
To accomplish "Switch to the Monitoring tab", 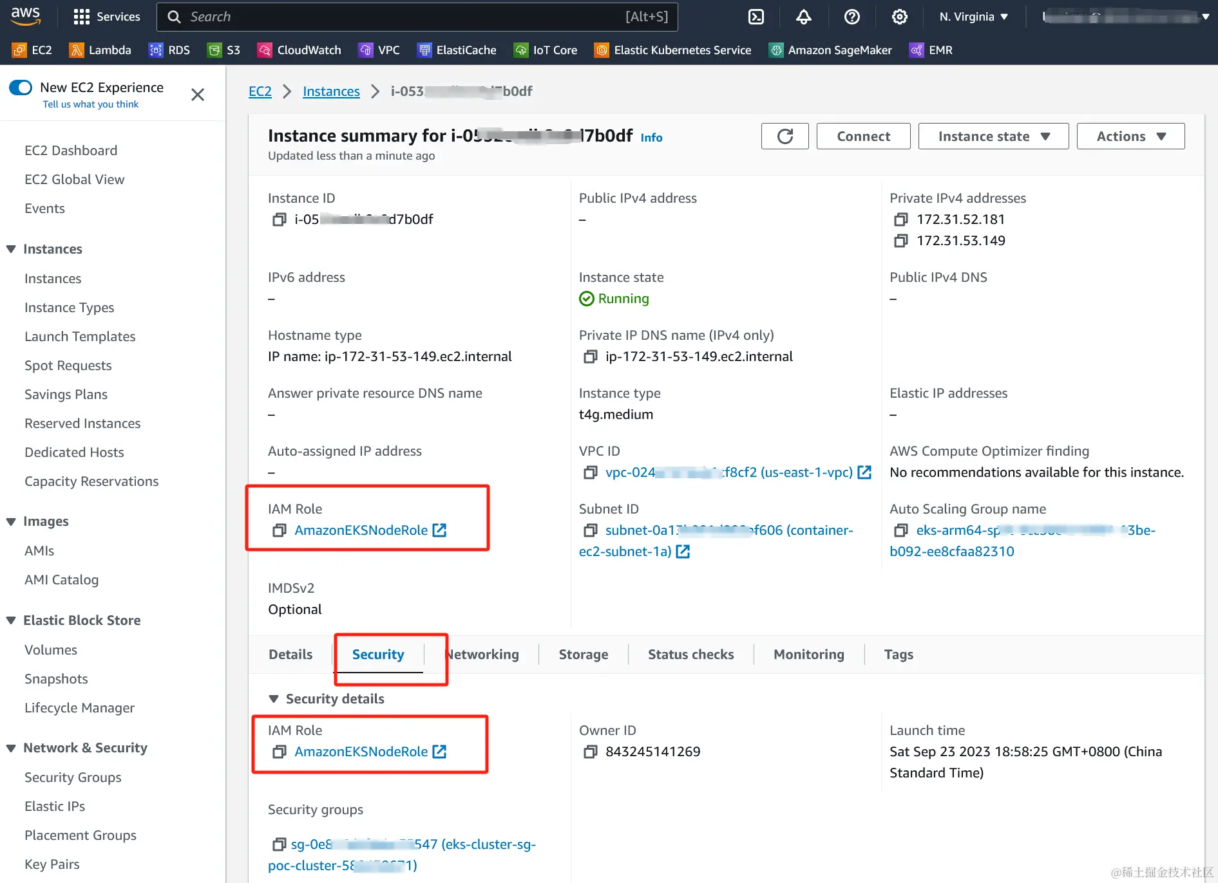I will click(809, 655).
